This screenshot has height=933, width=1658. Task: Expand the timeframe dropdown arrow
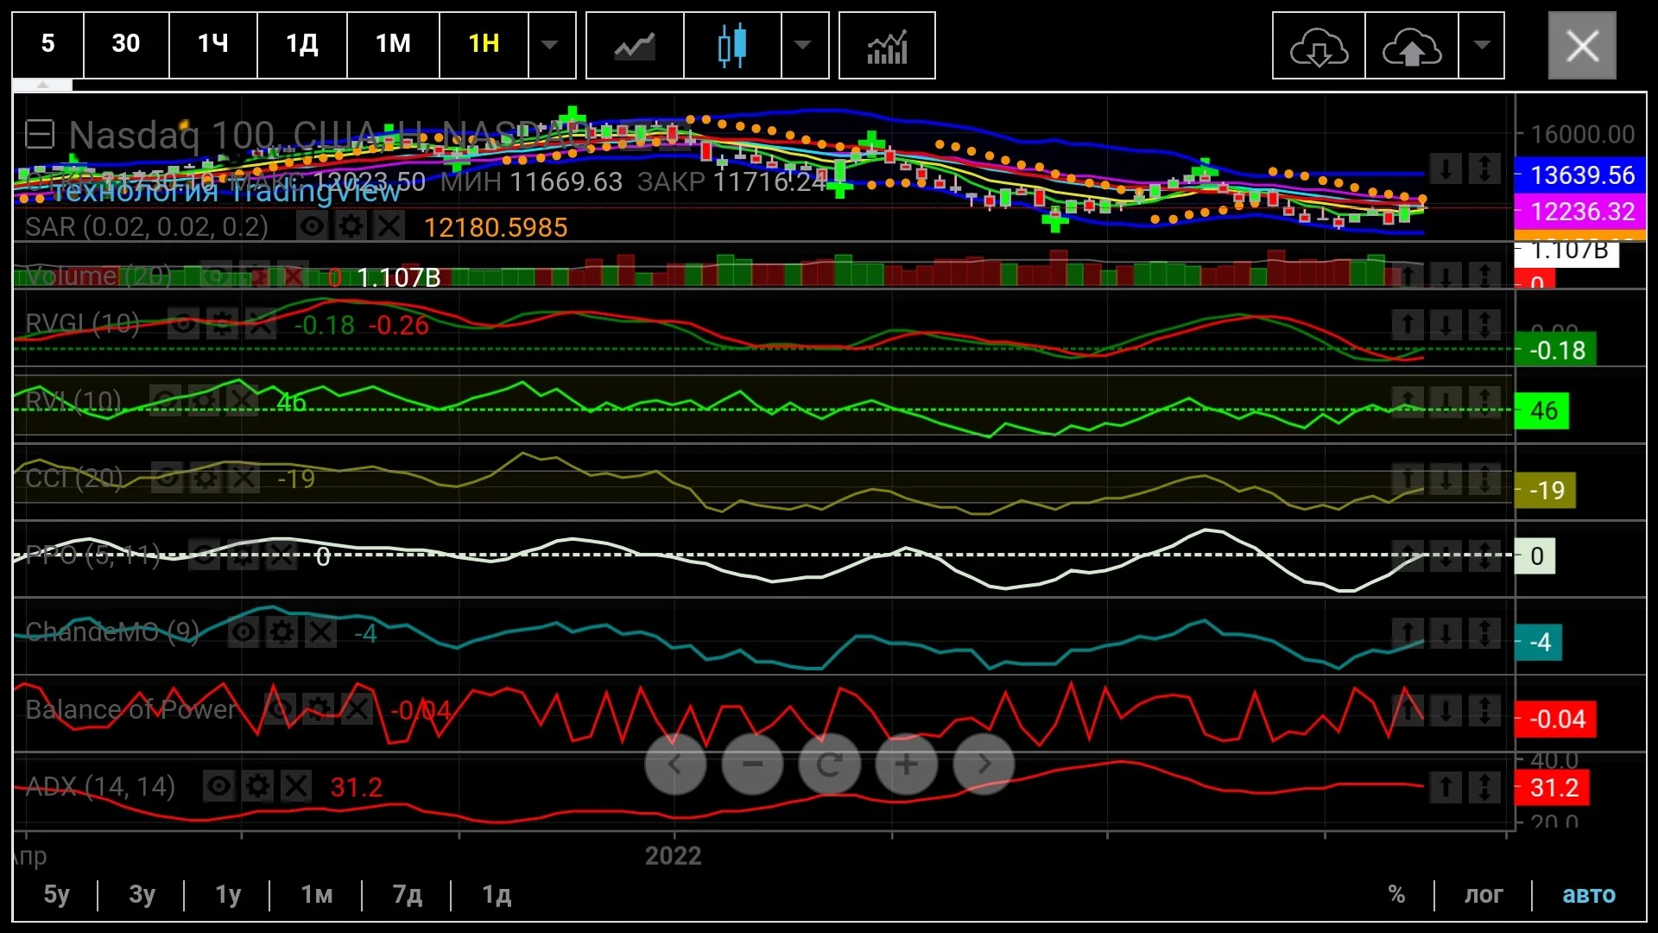point(550,46)
